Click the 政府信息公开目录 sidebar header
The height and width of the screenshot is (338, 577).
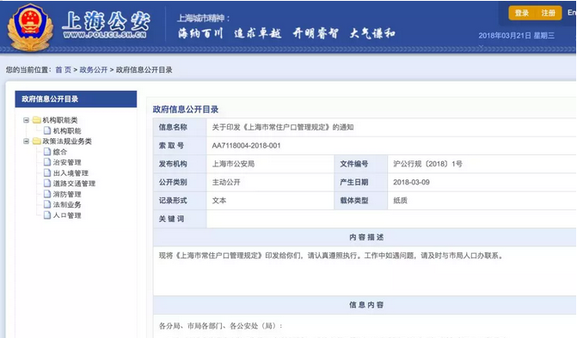[x=76, y=100]
